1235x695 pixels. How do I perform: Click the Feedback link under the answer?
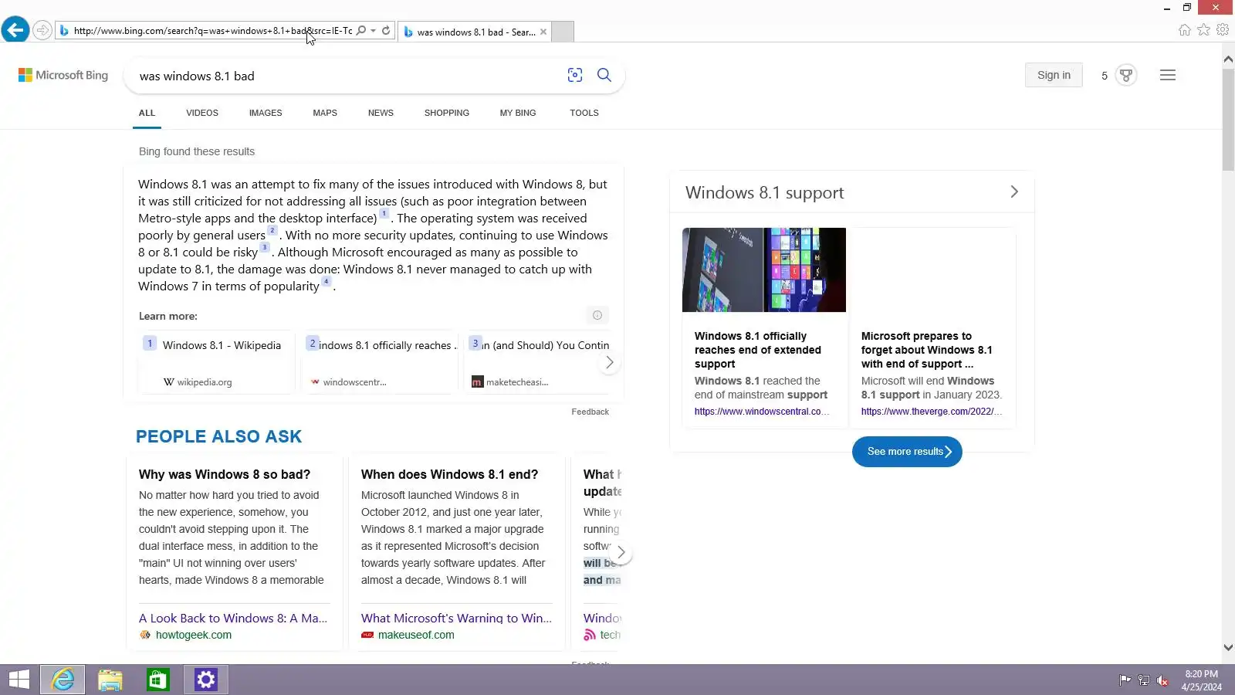(590, 412)
